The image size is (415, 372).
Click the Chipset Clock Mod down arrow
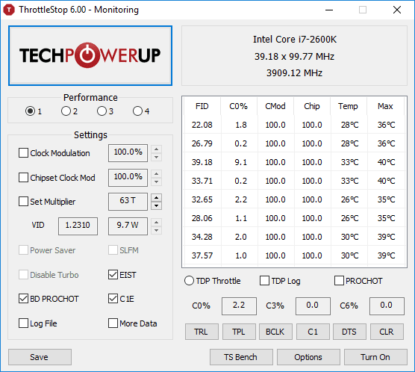pyautogui.click(x=157, y=182)
